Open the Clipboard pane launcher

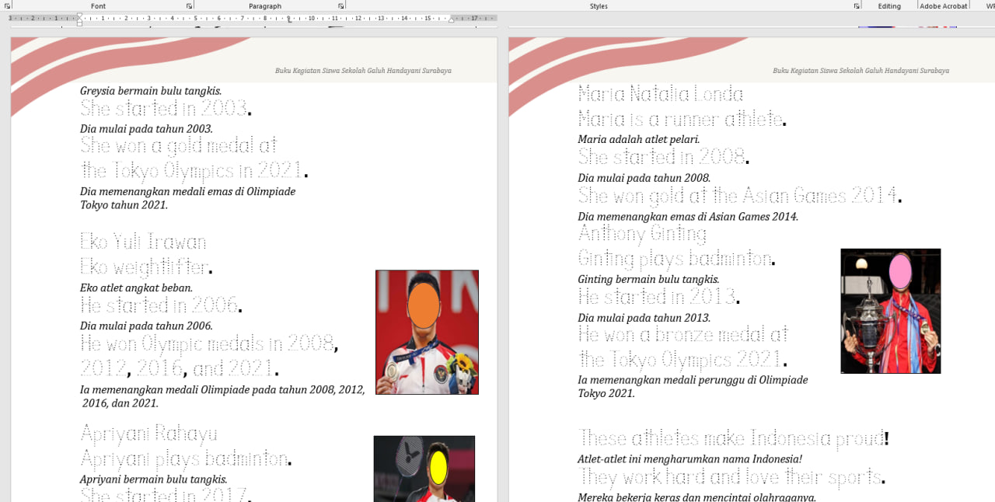pos(8,6)
